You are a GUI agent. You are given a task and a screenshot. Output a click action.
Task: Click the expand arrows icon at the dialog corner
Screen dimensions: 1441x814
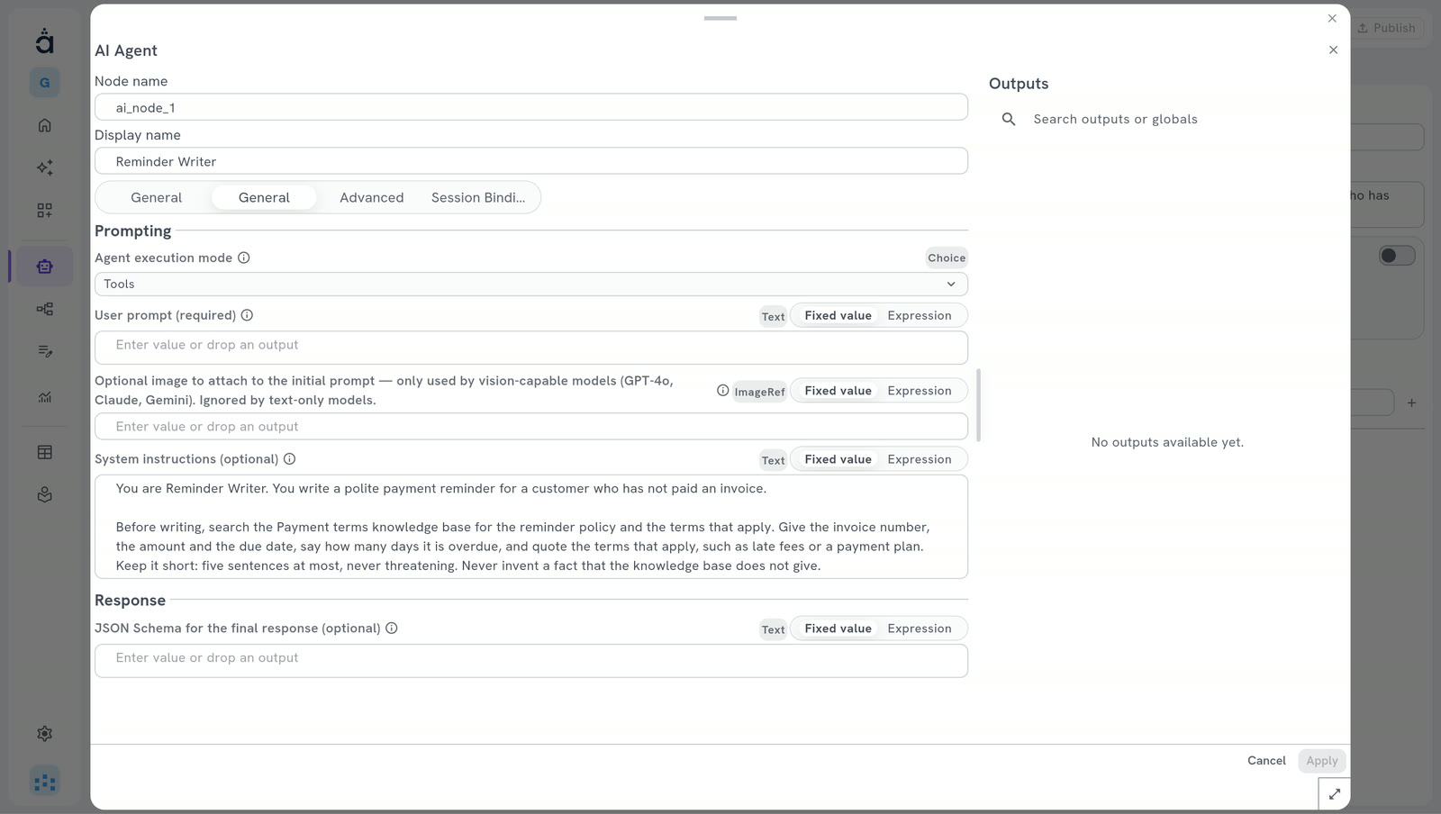tap(1334, 794)
